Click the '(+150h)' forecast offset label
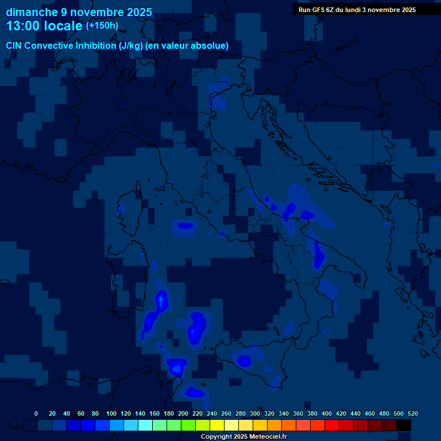 pos(102,26)
